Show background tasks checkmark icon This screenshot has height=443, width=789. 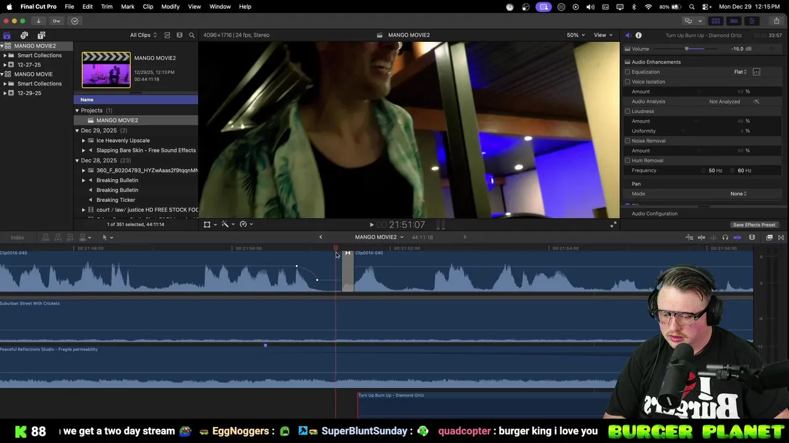pyautogui.click(x=75, y=21)
